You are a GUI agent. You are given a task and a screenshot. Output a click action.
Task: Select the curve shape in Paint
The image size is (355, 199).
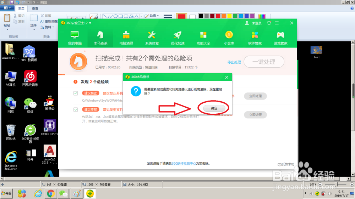[x=110, y=16]
